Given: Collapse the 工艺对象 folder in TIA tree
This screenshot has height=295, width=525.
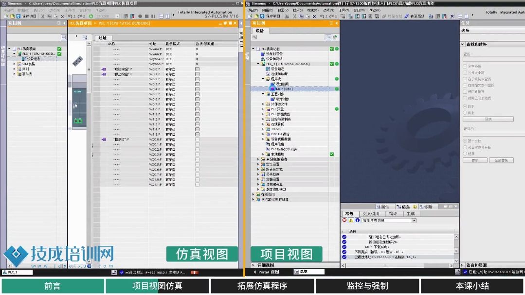Looking at the screenshot, I should tap(263, 94).
